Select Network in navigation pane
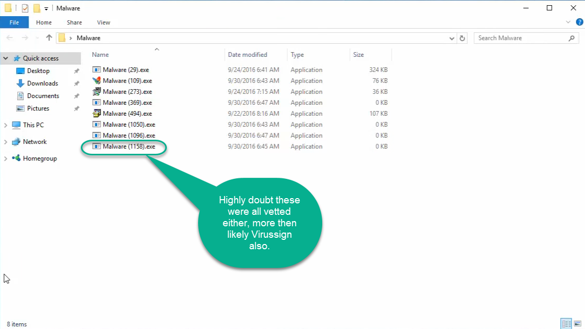The image size is (585, 329). coord(35,142)
